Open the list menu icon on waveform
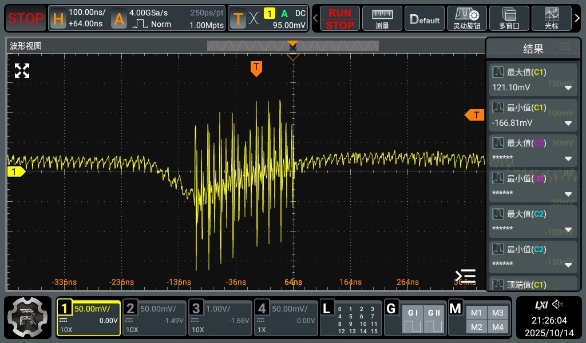The height and width of the screenshot is (343, 586). [465, 276]
